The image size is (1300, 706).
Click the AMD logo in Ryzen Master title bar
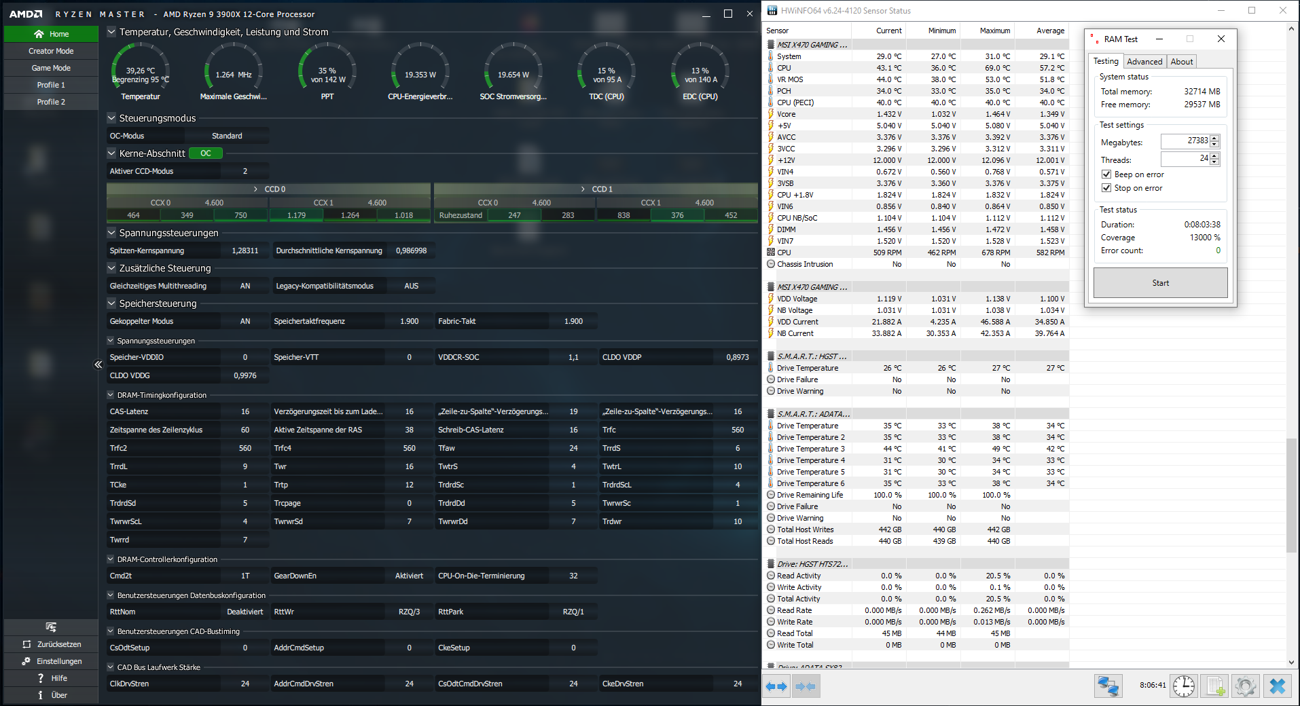26,14
